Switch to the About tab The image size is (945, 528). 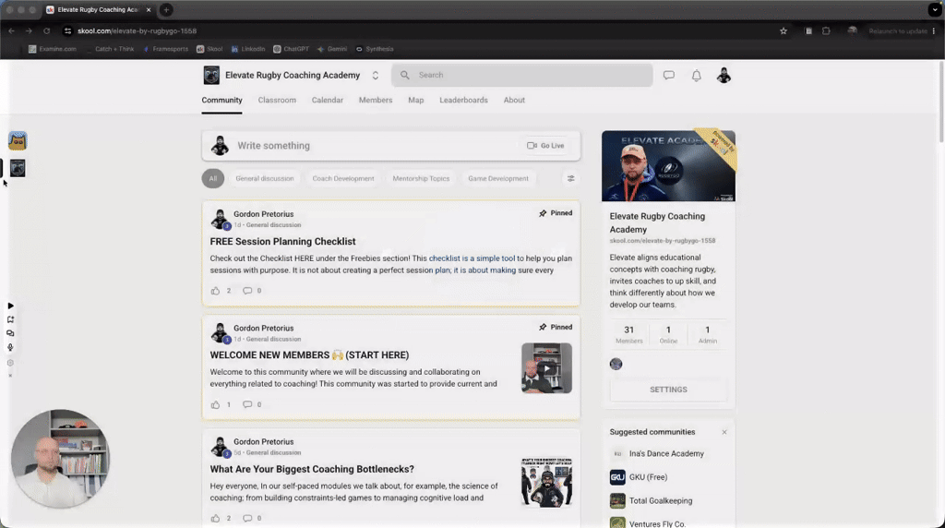(x=514, y=100)
